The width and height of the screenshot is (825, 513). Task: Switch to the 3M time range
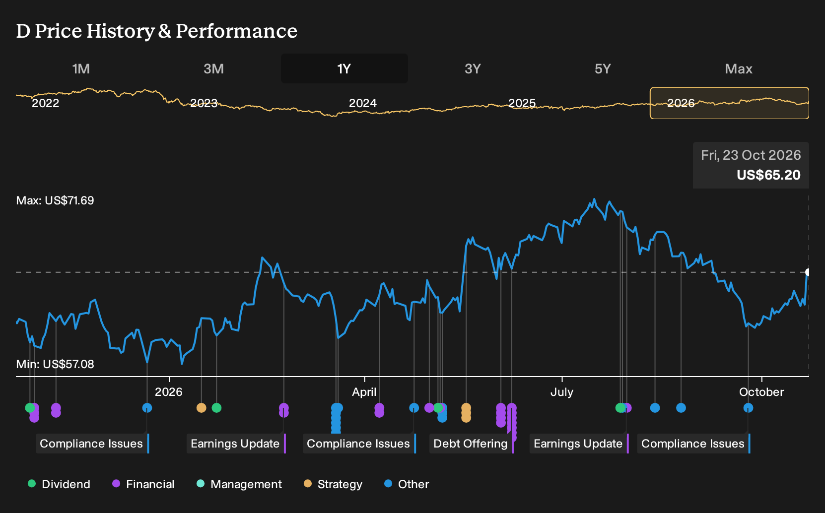[213, 68]
